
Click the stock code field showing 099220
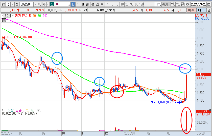[x=27, y=4]
